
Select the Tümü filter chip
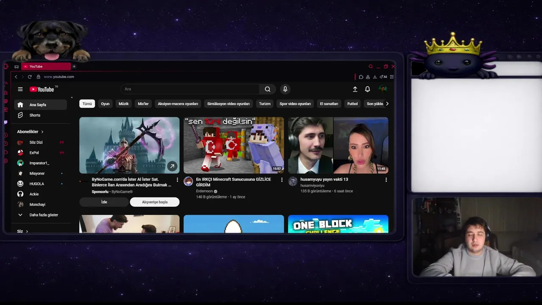pos(87,104)
